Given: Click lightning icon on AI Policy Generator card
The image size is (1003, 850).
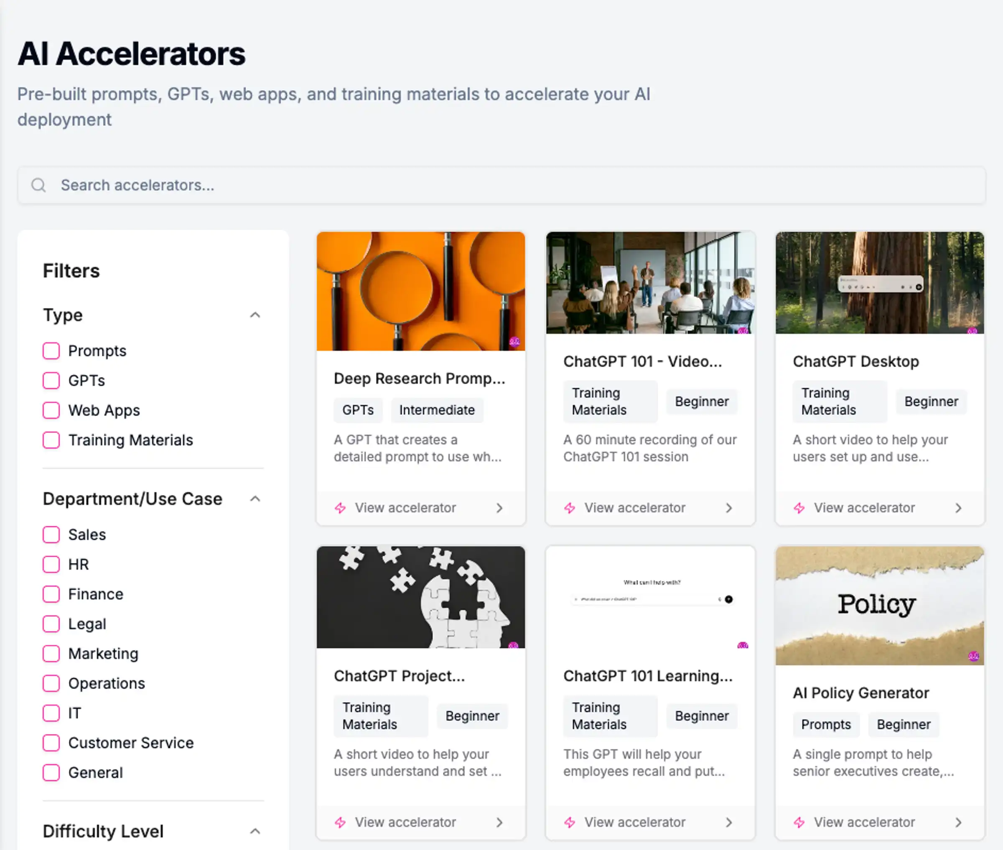Looking at the screenshot, I should (x=799, y=822).
